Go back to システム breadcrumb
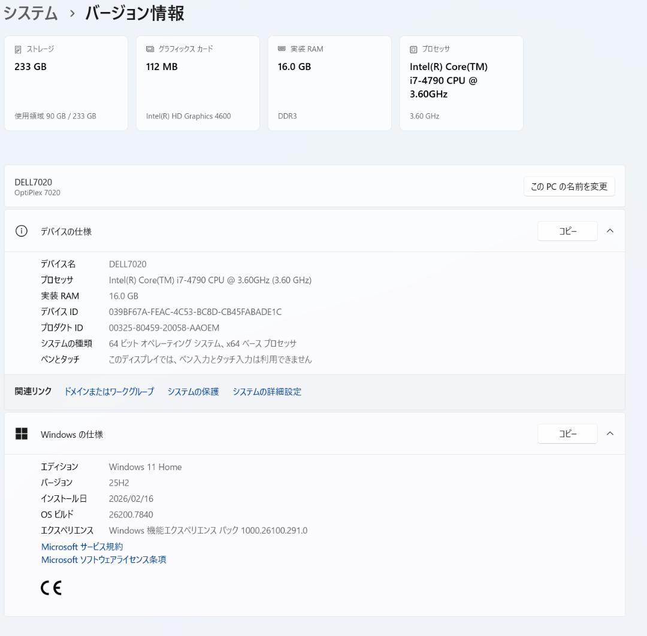 tap(31, 13)
